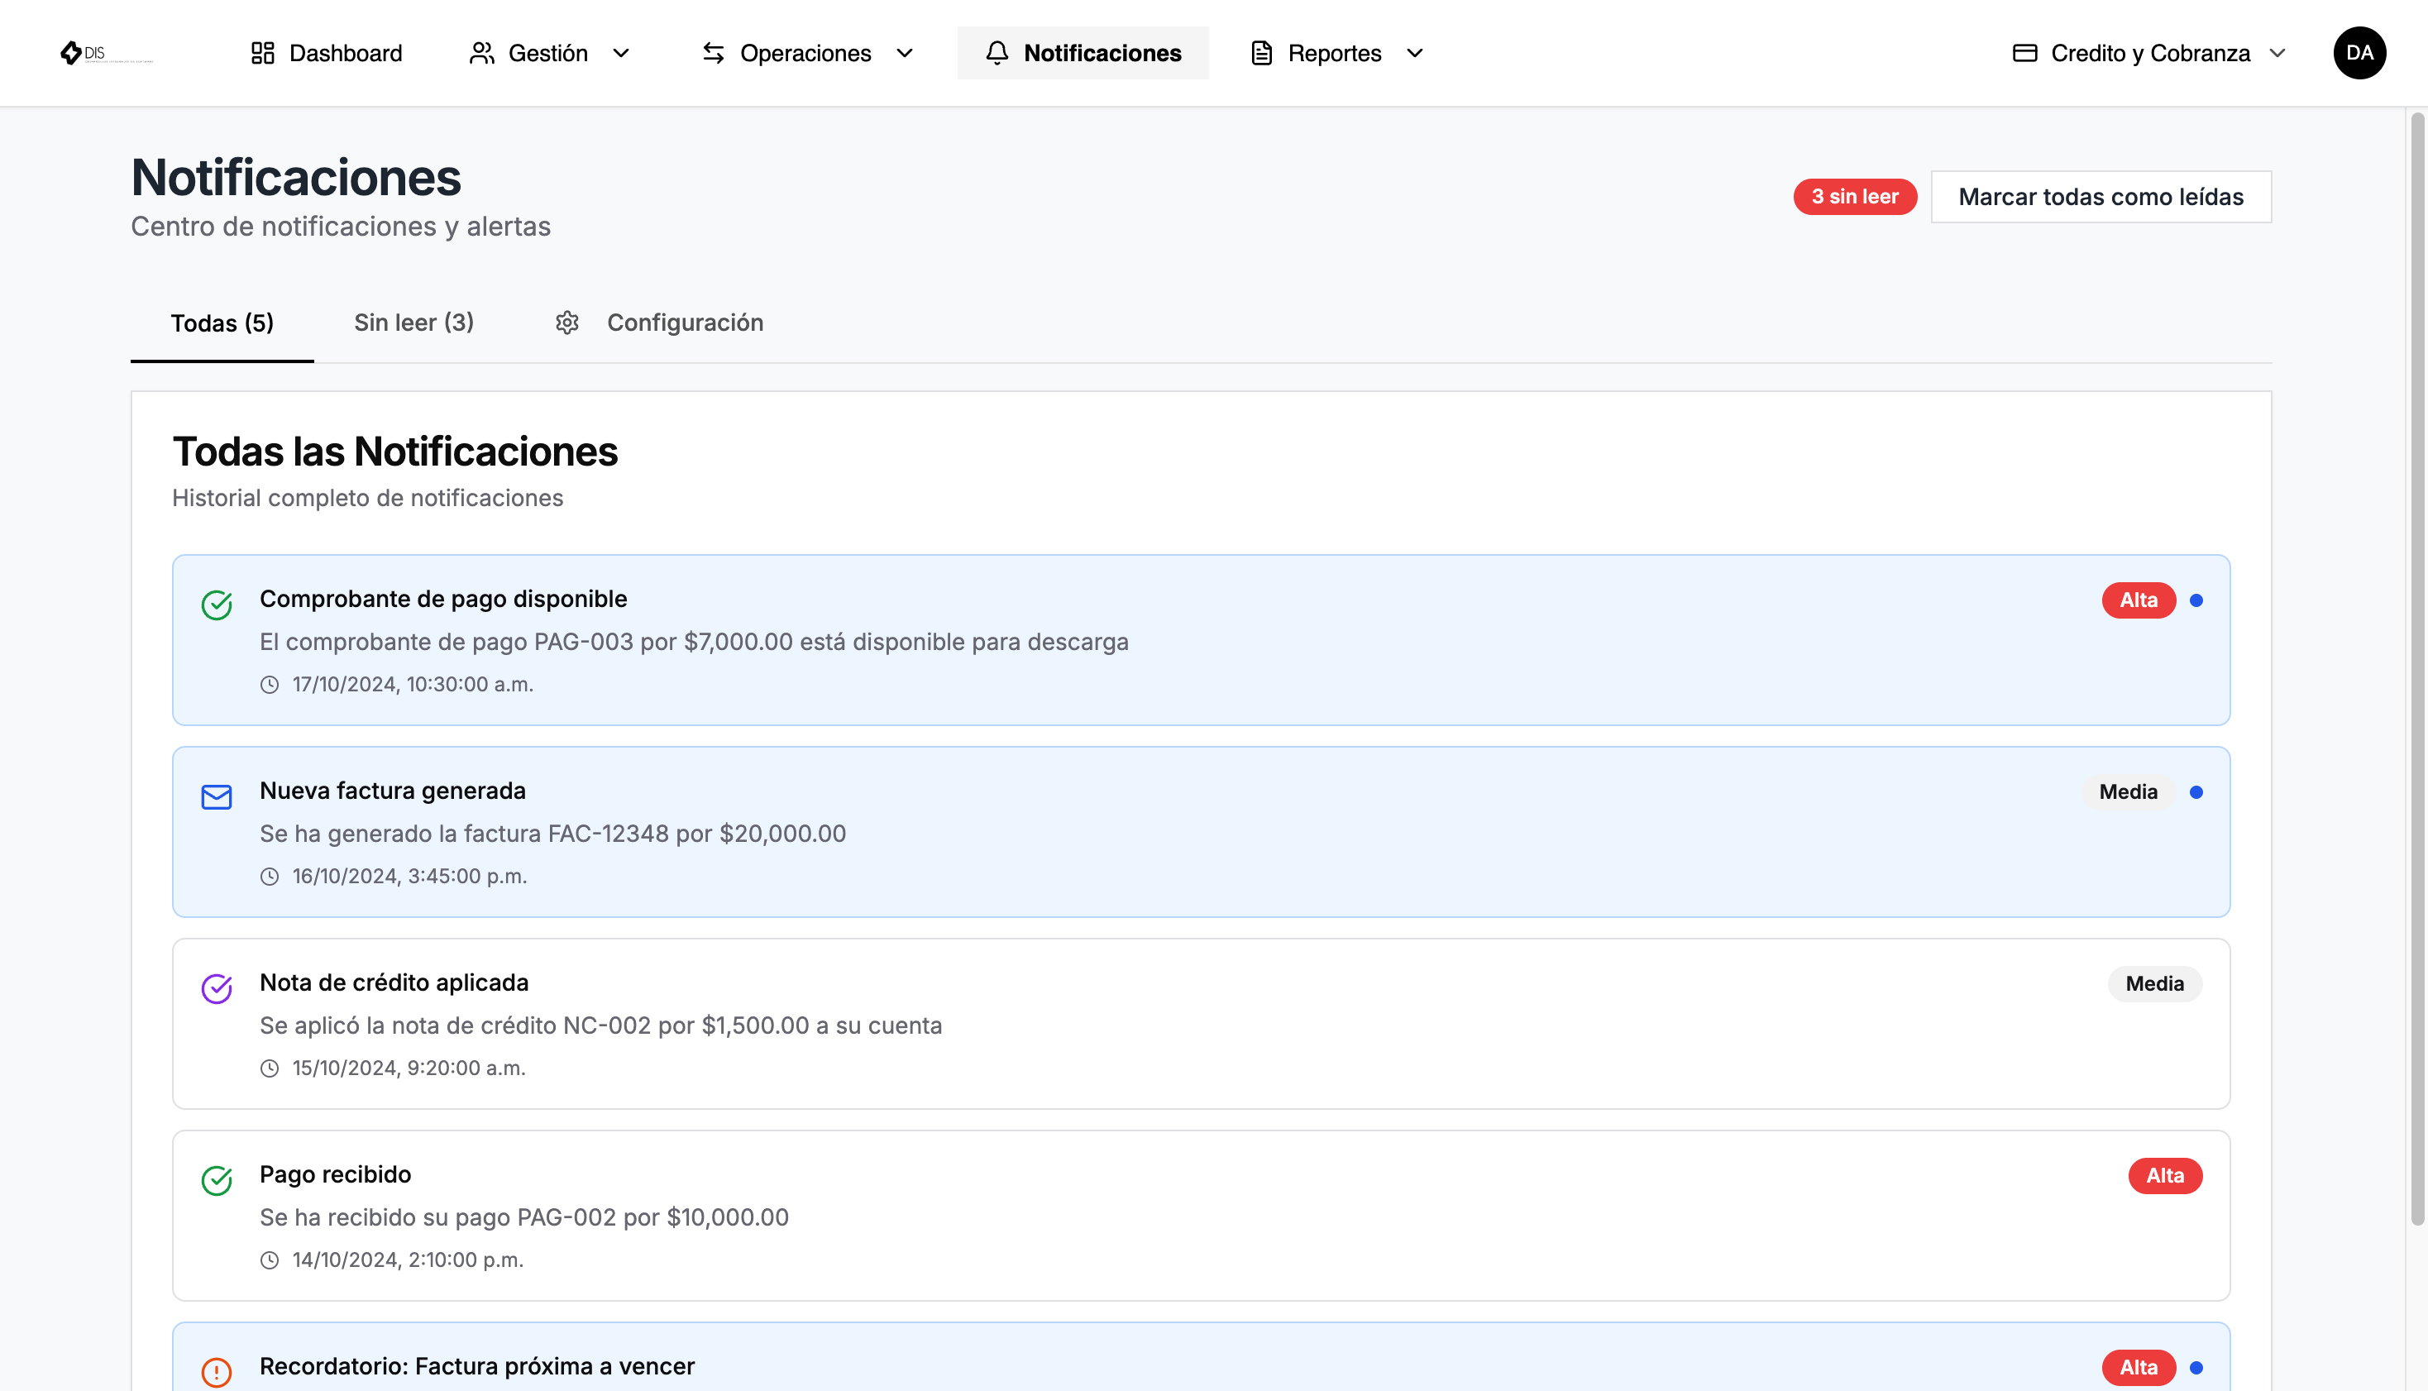
Task: Open the Dashboard menu item
Action: click(x=327, y=53)
